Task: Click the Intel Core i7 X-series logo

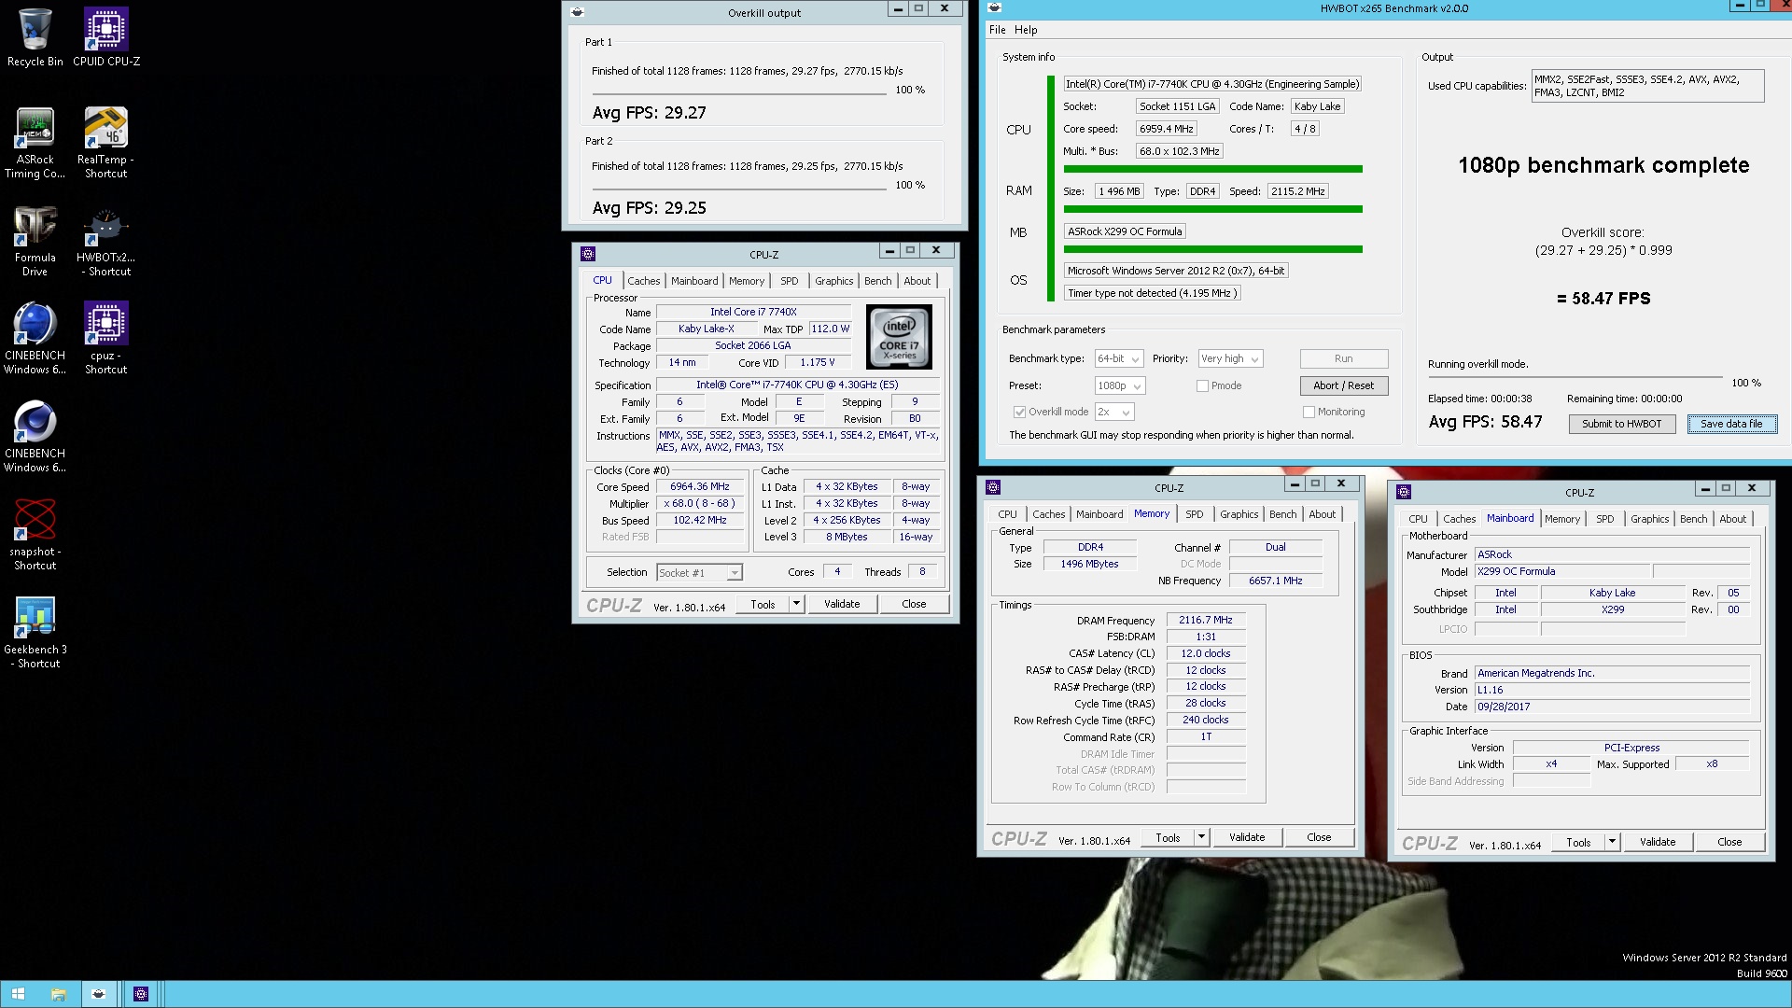Action: click(x=899, y=336)
